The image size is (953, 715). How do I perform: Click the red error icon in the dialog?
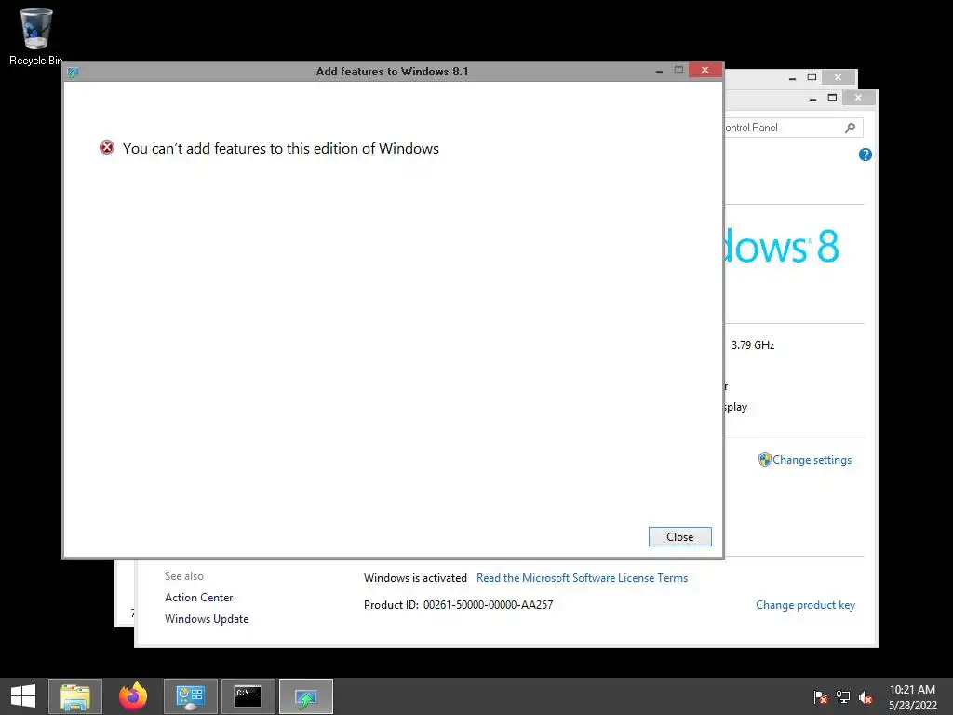coord(107,148)
